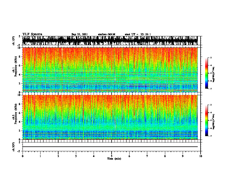Click the "ch.1(V)" axis label
Image resolution: width=226 pixels, height=175 pixels.
[x=14, y=41]
